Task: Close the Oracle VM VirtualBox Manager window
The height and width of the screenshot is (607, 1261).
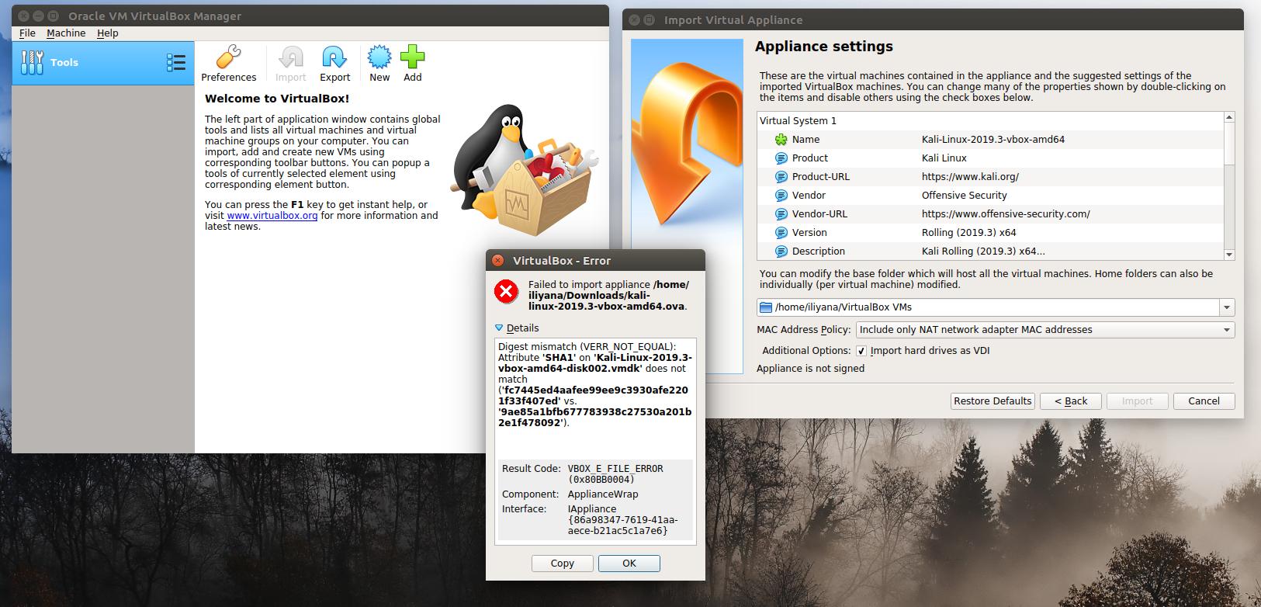Action: click(23, 16)
